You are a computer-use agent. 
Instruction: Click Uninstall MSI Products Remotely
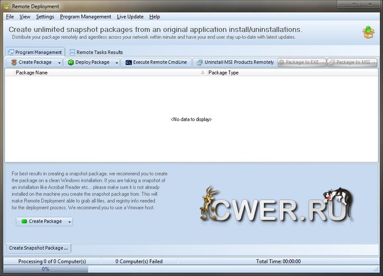pos(235,62)
